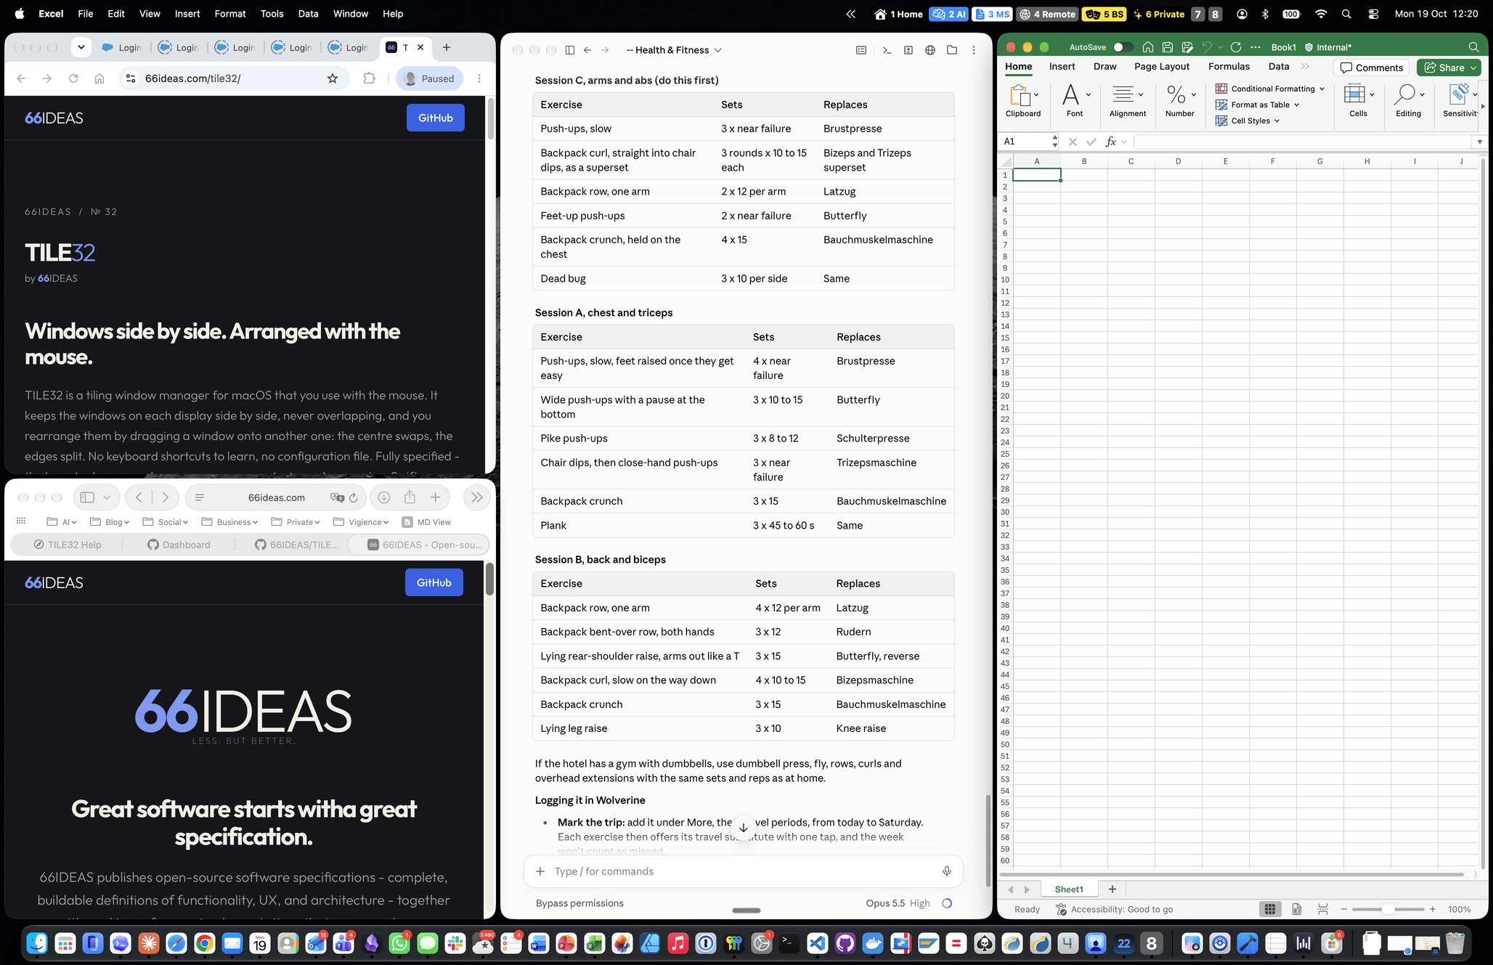Screen dimensions: 1493x965
Task: Click GitHub button in Safari 66ideas page
Action: click(x=434, y=582)
